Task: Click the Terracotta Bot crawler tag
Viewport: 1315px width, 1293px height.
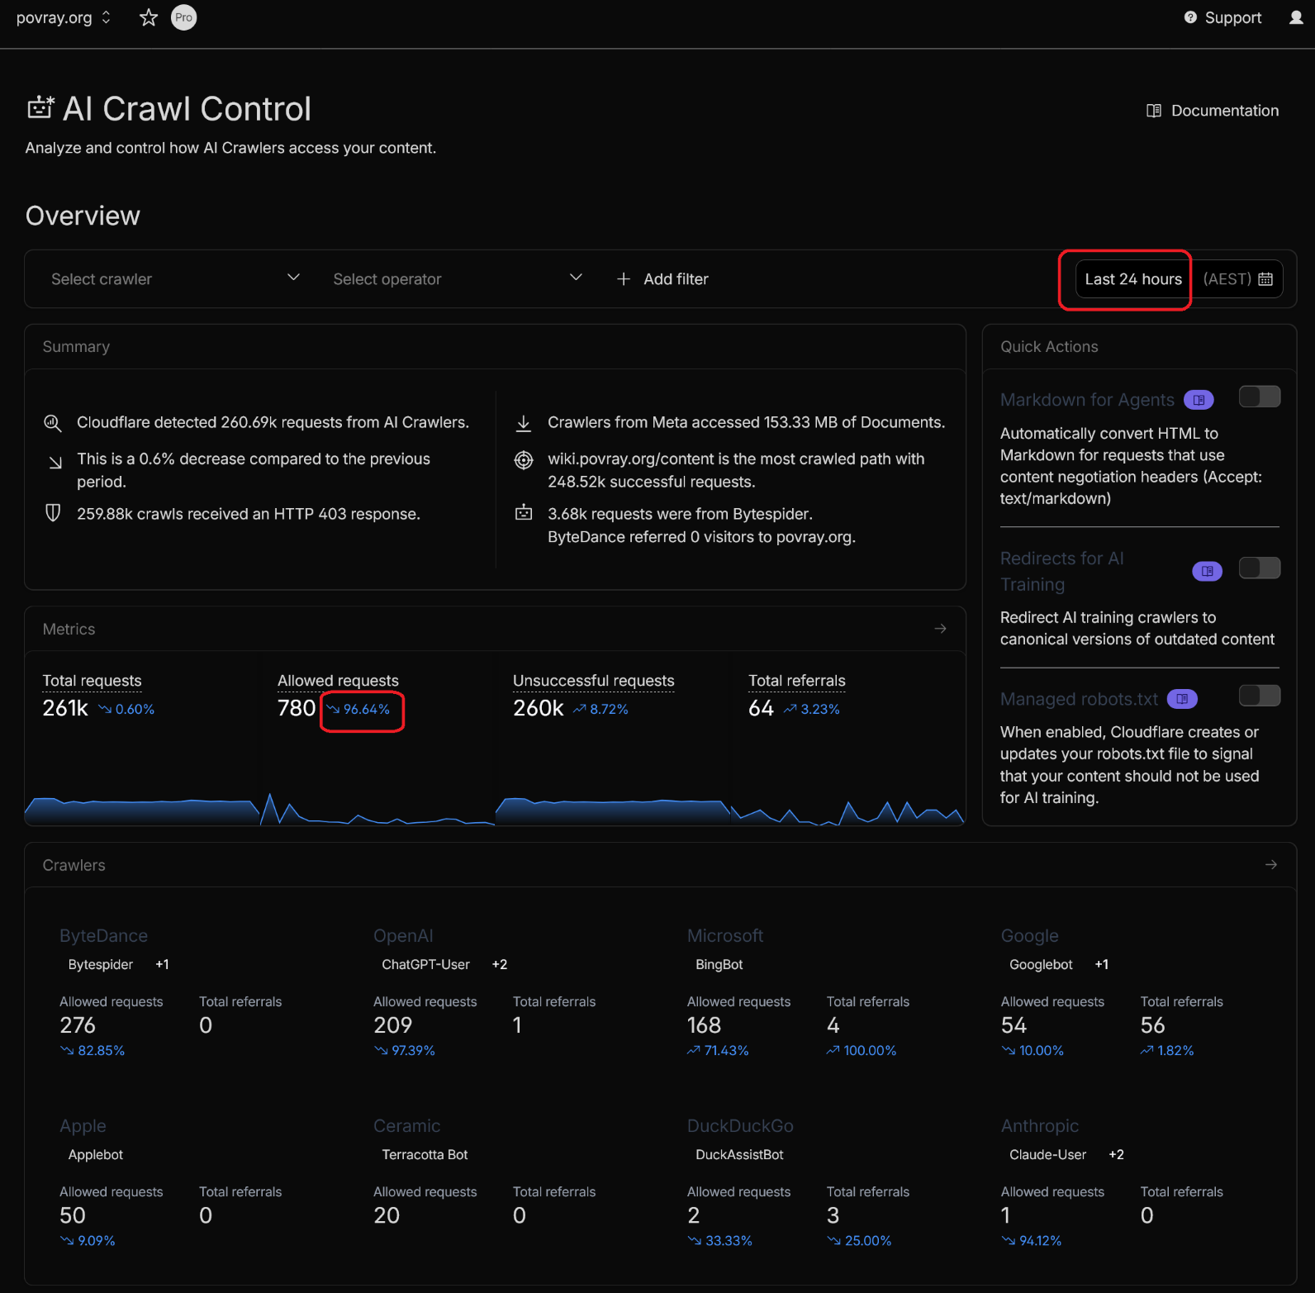Action: pos(425,1155)
